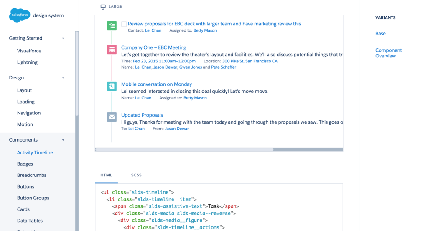The image size is (428, 231).
Task: Click Betty Mason on the mobile conversation
Action: click(195, 98)
